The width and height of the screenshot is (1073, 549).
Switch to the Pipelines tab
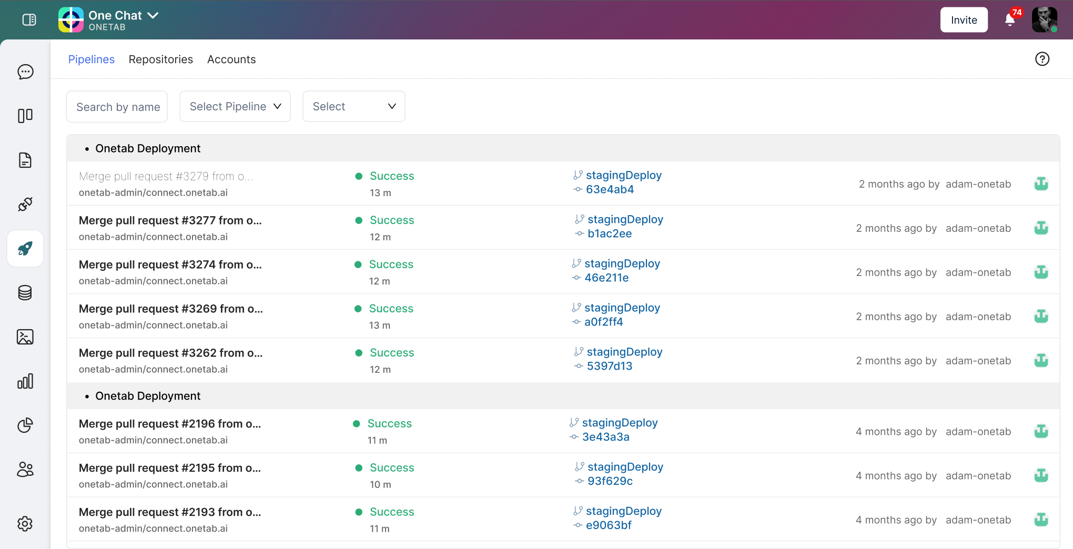(92, 59)
